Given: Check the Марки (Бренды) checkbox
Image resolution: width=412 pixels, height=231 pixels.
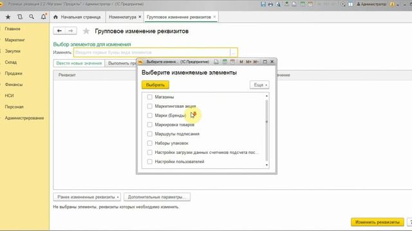Looking at the screenshot, I should 149,116.
